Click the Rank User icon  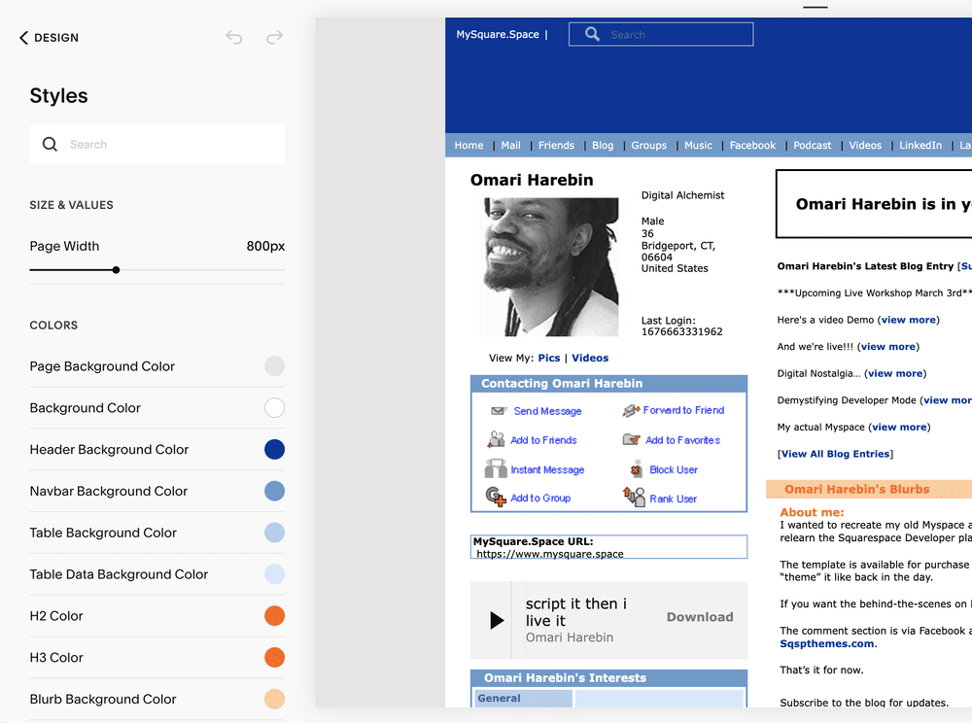click(x=634, y=497)
